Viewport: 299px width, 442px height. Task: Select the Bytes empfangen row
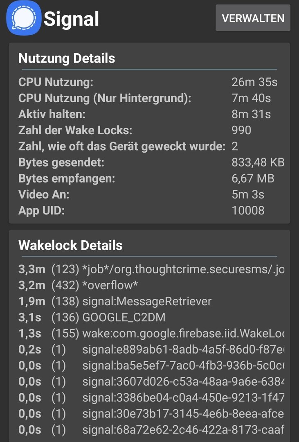[x=149, y=178]
